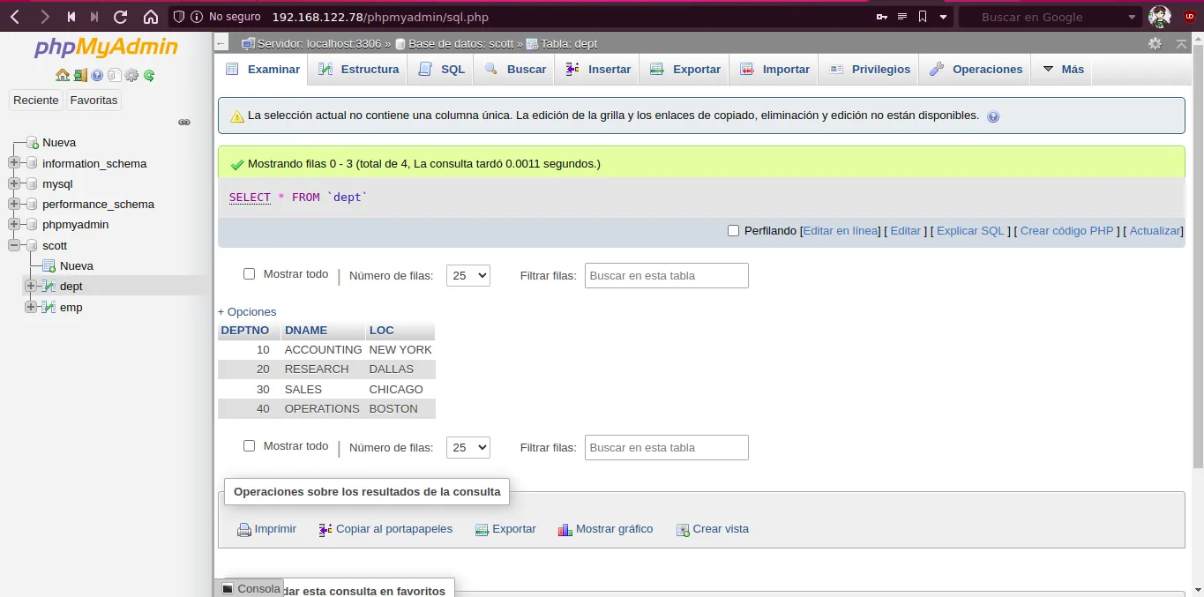The height and width of the screenshot is (597, 1204).
Task: Open navigation panel settings gear icon
Action: 131,75
